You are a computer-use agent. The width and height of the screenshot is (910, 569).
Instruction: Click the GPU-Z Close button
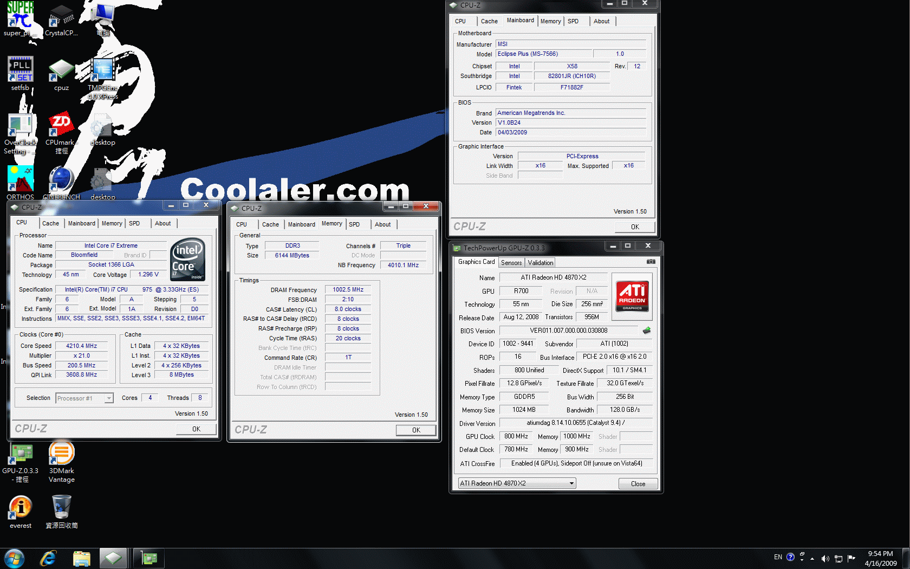(x=638, y=484)
